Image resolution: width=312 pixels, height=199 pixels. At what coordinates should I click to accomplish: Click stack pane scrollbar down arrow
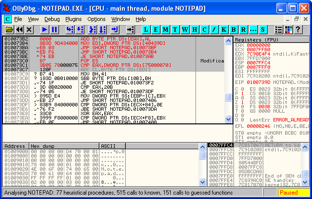coord(305,182)
